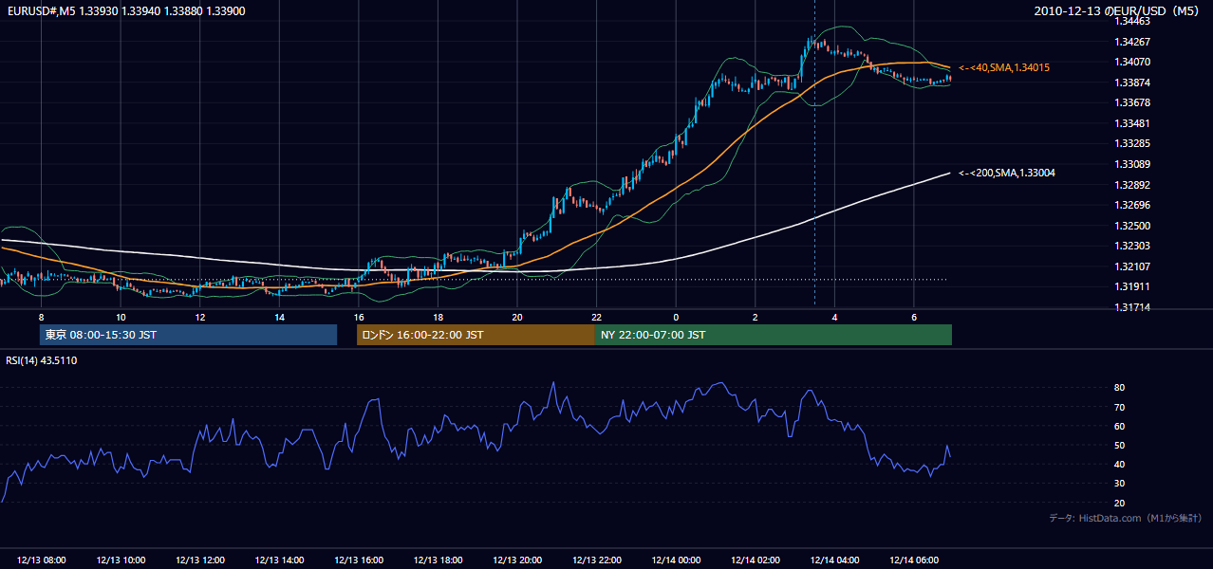Click the RSI(14) 43.5110 indicator label
Viewport: 1213px width, 569px height.
pos(42,360)
